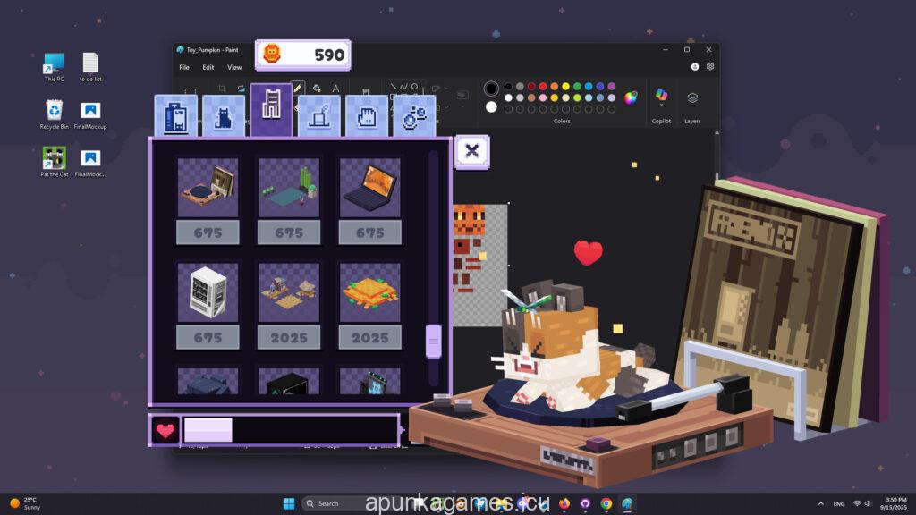The width and height of the screenshot is (916, 515).
Task: Pick the green color swatch
Action: point(577,87)
